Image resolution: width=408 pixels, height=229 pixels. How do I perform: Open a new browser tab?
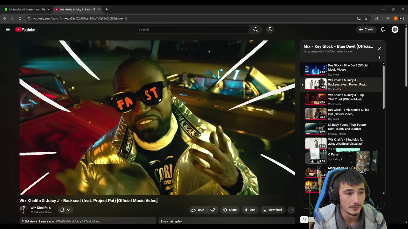tap(107, 10)
